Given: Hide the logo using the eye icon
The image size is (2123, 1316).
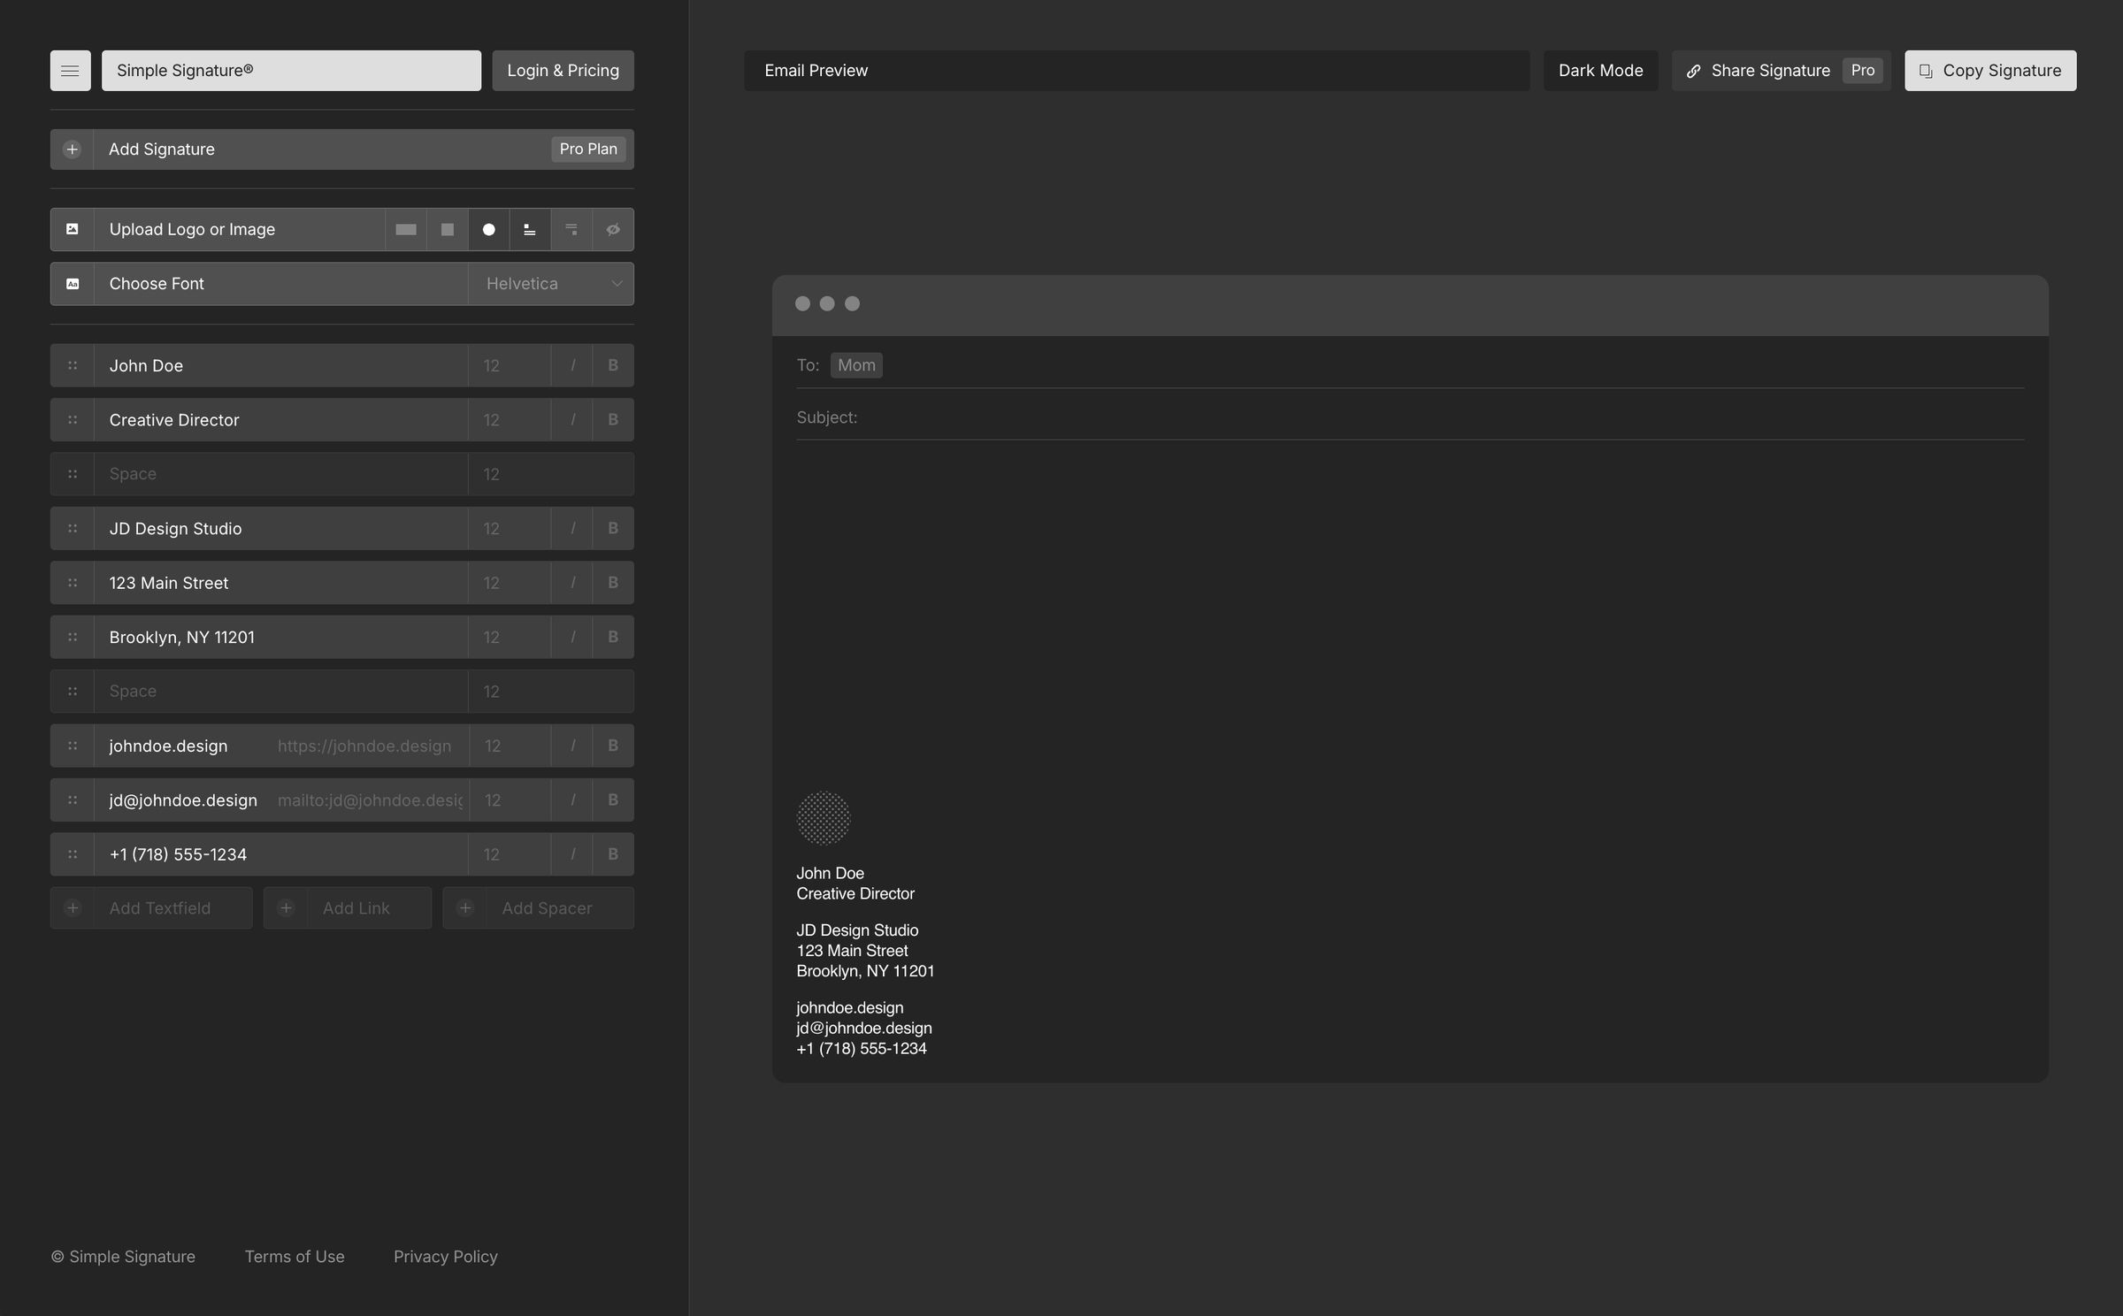Looking at the screenshot, I should [613, 230].
